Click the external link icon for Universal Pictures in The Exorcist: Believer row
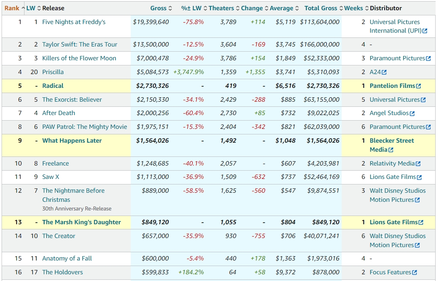 (423, 100)
